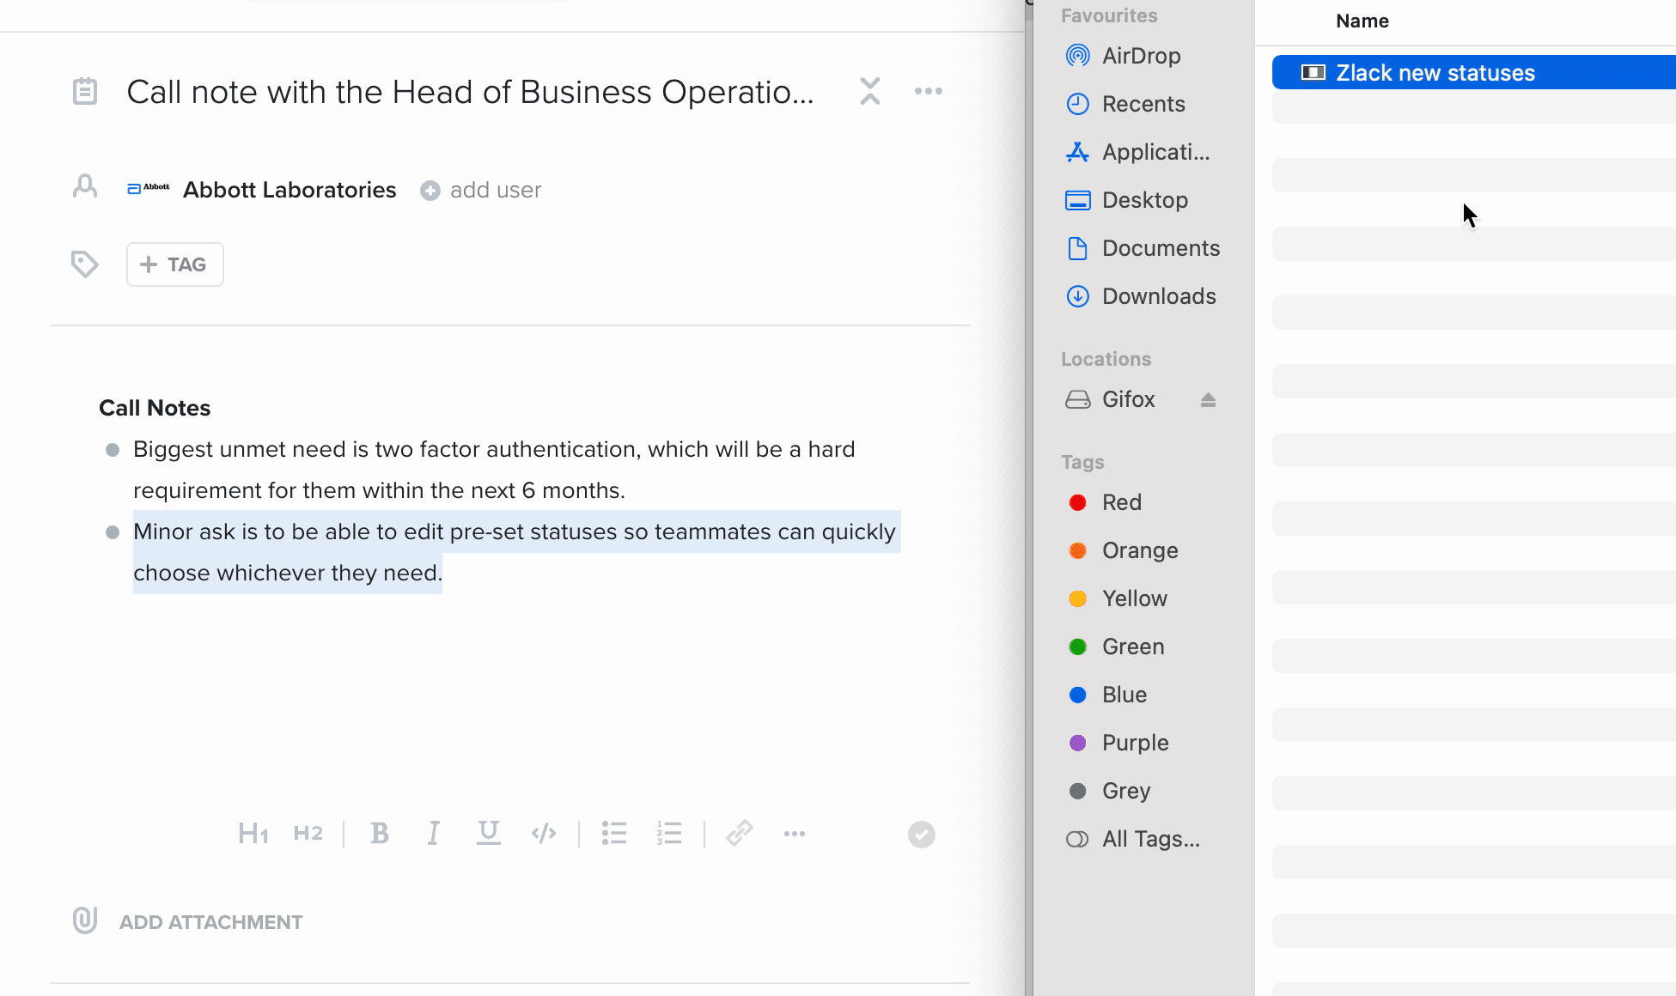This screenshot has width=1676, height=996.
Task: Click the Call Notes heading
Action: pyautogui.click(x=155, y=408)
